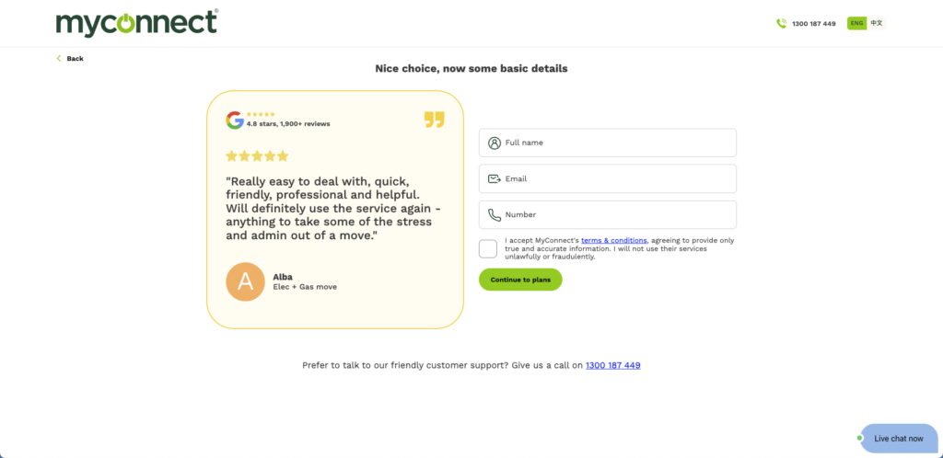
Task: Click the phone icon in Number field
Action: click(495, 214)
